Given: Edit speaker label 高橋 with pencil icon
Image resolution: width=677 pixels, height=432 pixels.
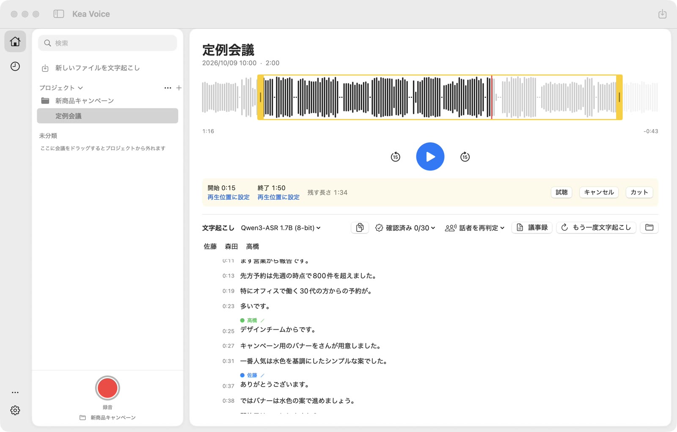Looking at the screenshot, I should point(262,320).
